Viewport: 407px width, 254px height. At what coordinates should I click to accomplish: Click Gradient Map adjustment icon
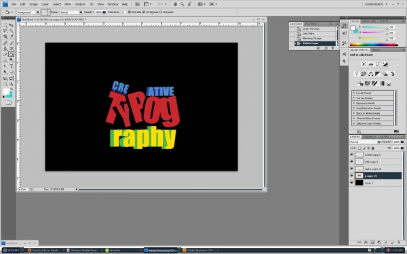[x=381, y=83]
